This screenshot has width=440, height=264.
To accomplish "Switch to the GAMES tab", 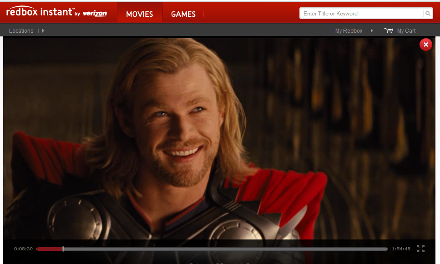I will 183,14.
